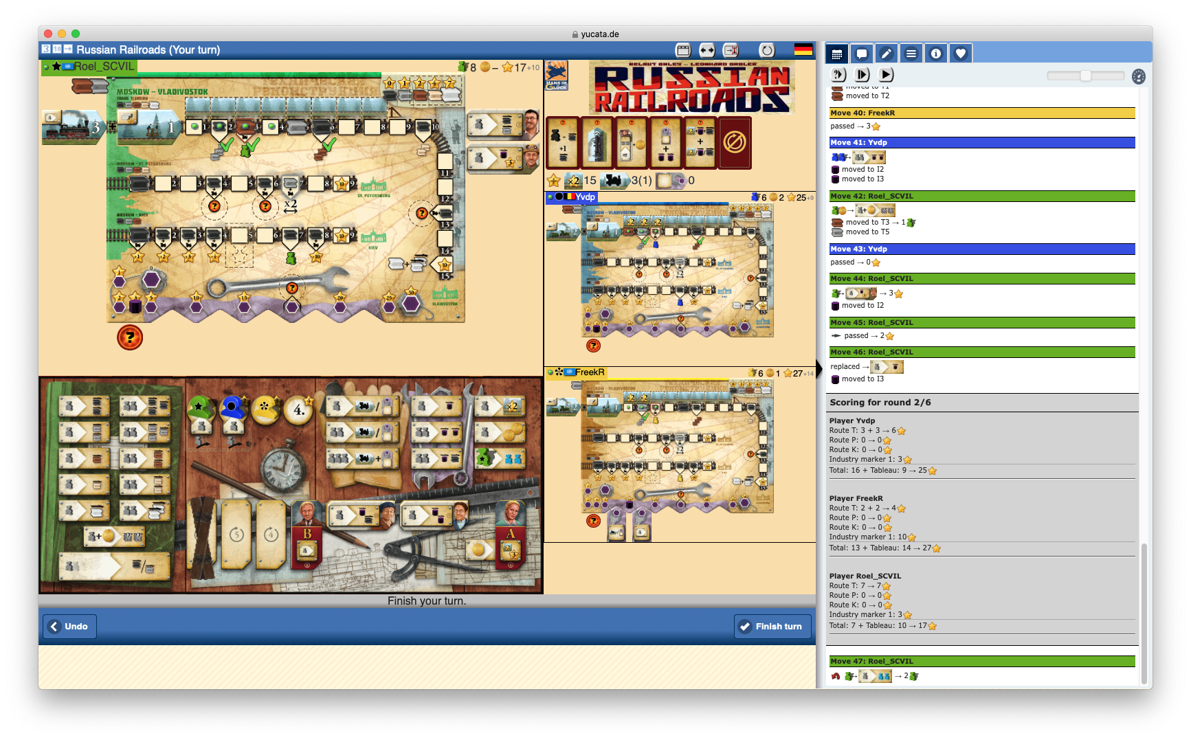Open the game history calendar tab
This screenshot has width=1191, height=740.
836,54
